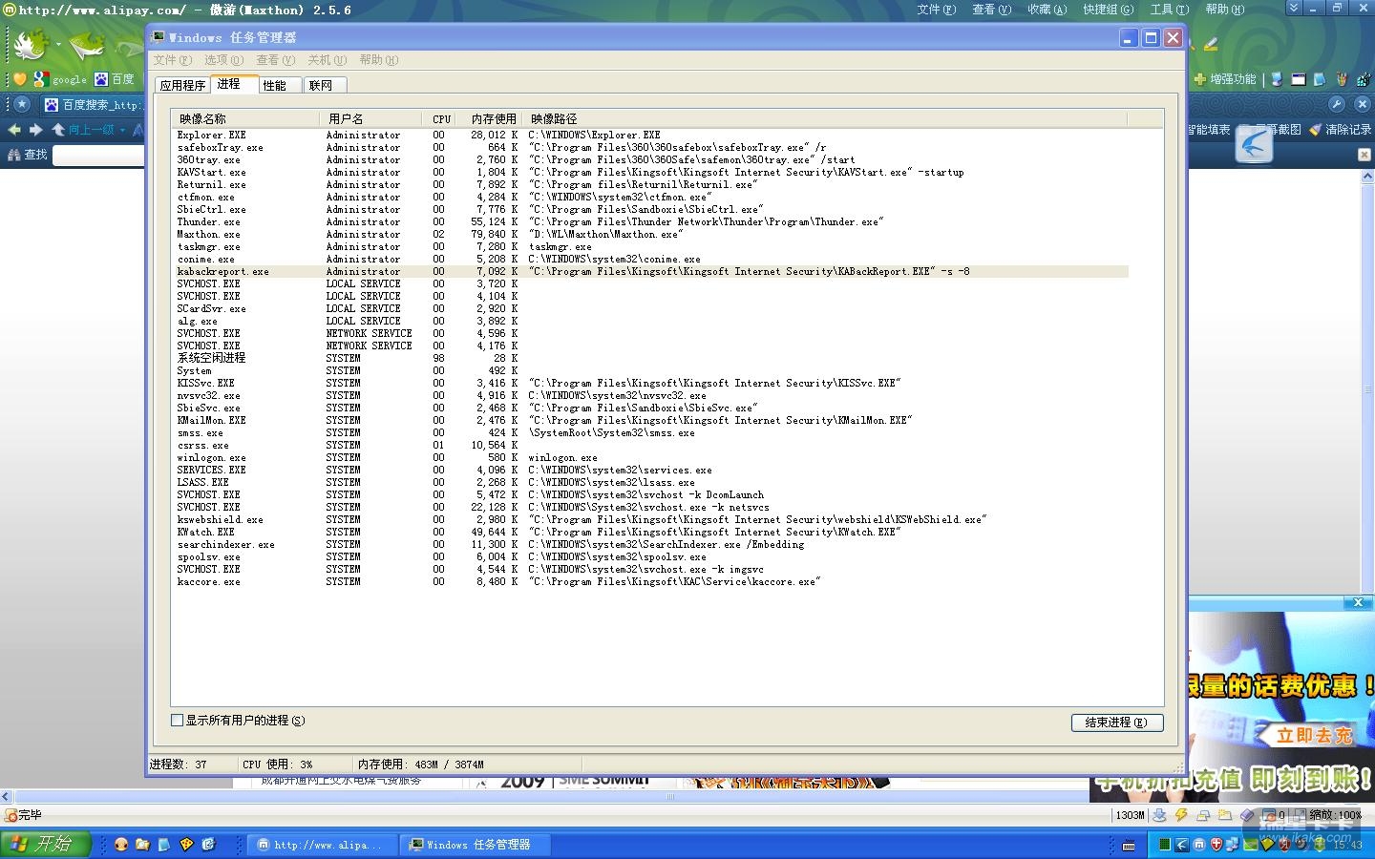This screenshot has width=1375, height=859.
Task: Open Task Manager's 帮助 menu
Action: pyautogui.click(x=378, y=60)
